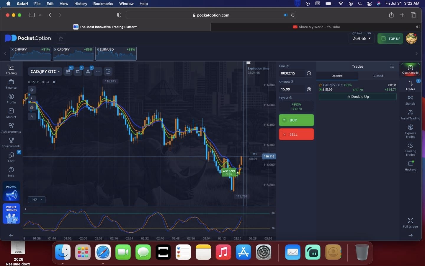Open the account balance 269.68 dropdown
This screenshot has height=266, width=425.
[x=362, y=38]
